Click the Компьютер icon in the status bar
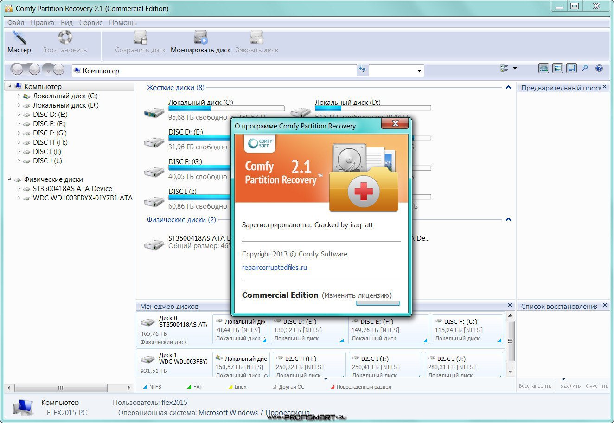This screenshot has width=614, height=423. (22, 407)
